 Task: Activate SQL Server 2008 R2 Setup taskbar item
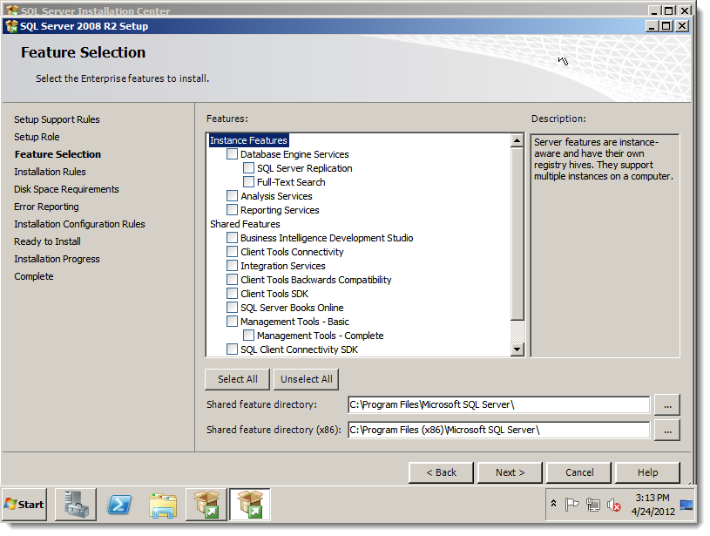point(250,505)
